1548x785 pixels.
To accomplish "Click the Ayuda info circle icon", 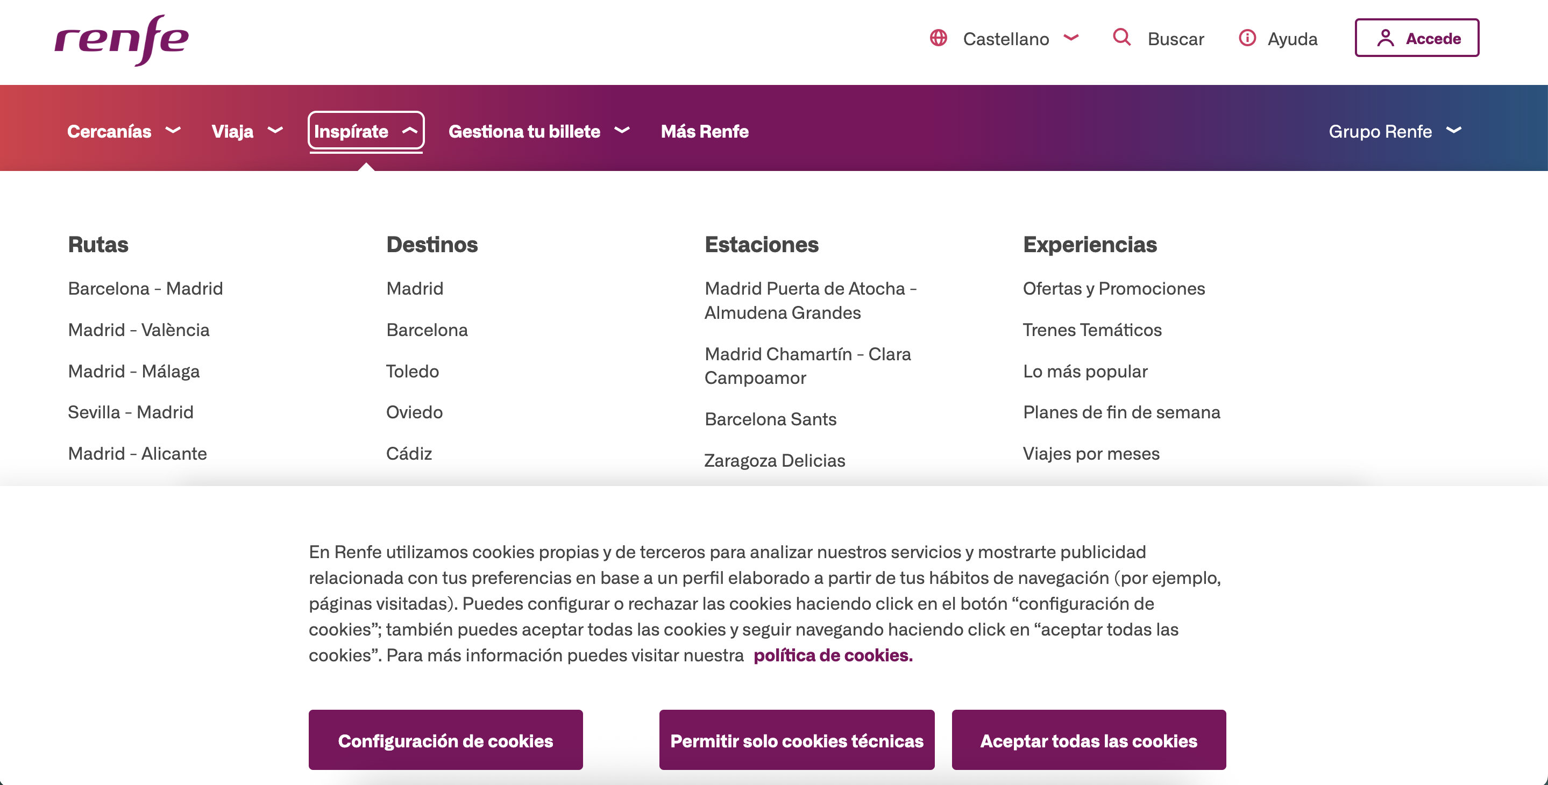I will pos(1247,38).
